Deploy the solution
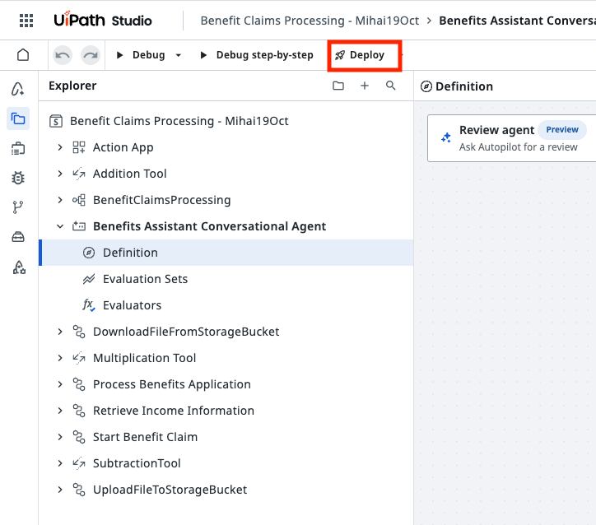Viewport: 596px width, 525px height. tap(360, 55)
